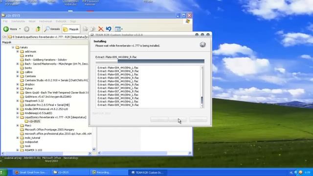Click log line 'Extract: Plate-004_44100Hz_L.flac'
Screen dimensions: 313x176
tap(118, 67)
